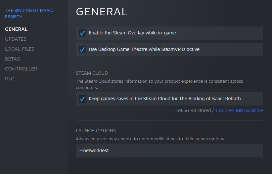Go to the BETAS tab
The height and width of the screenshot is (174, 272).
[x=12, y=59]
